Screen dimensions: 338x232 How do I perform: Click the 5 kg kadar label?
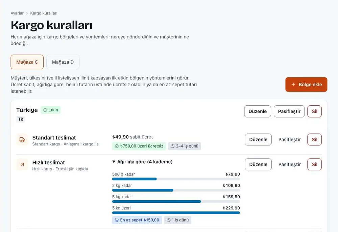coord(122,197)
